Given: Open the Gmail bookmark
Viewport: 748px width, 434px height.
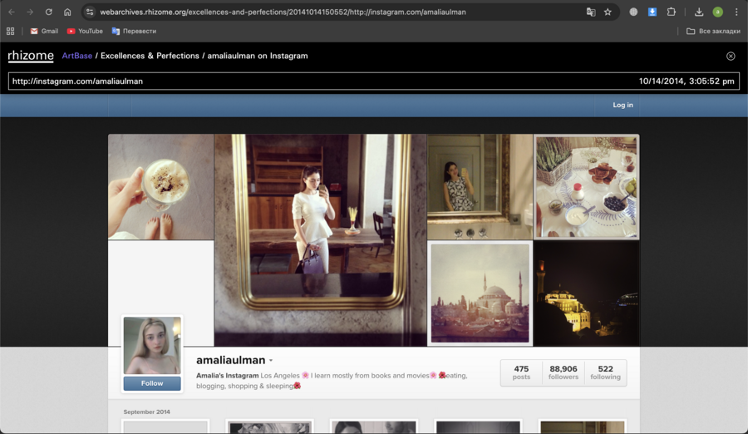Looking at the screenshot, I should coord(44,32).
